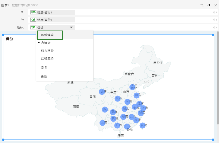
Task: Click the 湖南 point marker
Action: 123,117
